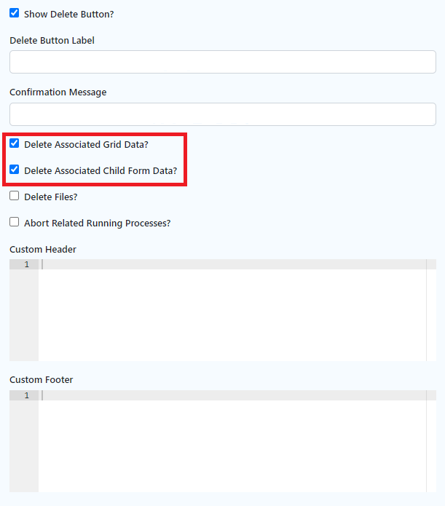The height and width of the screenshot is (506, 445).
Task: Click "Delete Associated Grid Data?" label text
Action: [x=86, y=145]
